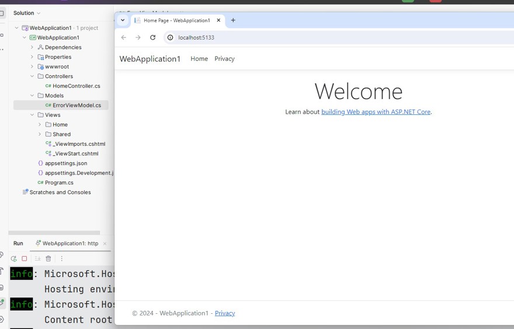View site information icon in address bar
This screenshot has height=329, width=514.
pos(170,37)
